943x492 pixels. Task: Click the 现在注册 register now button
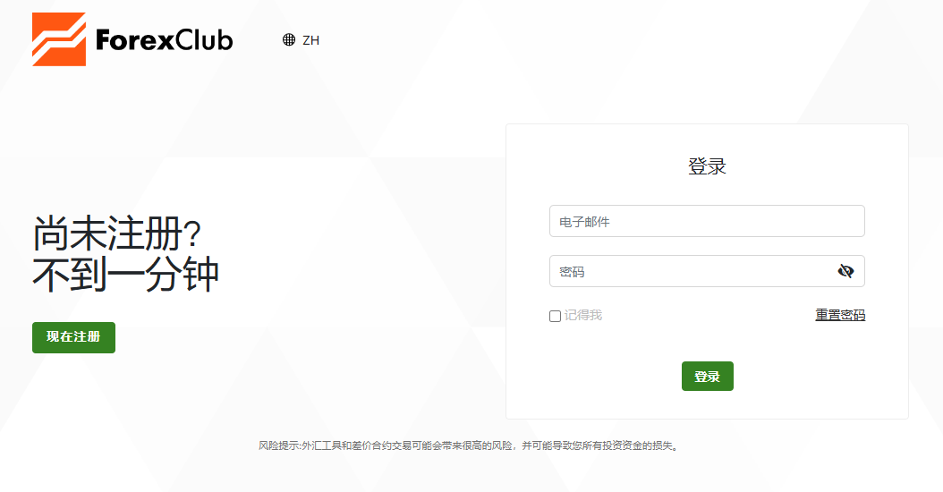tap(73, 337)
